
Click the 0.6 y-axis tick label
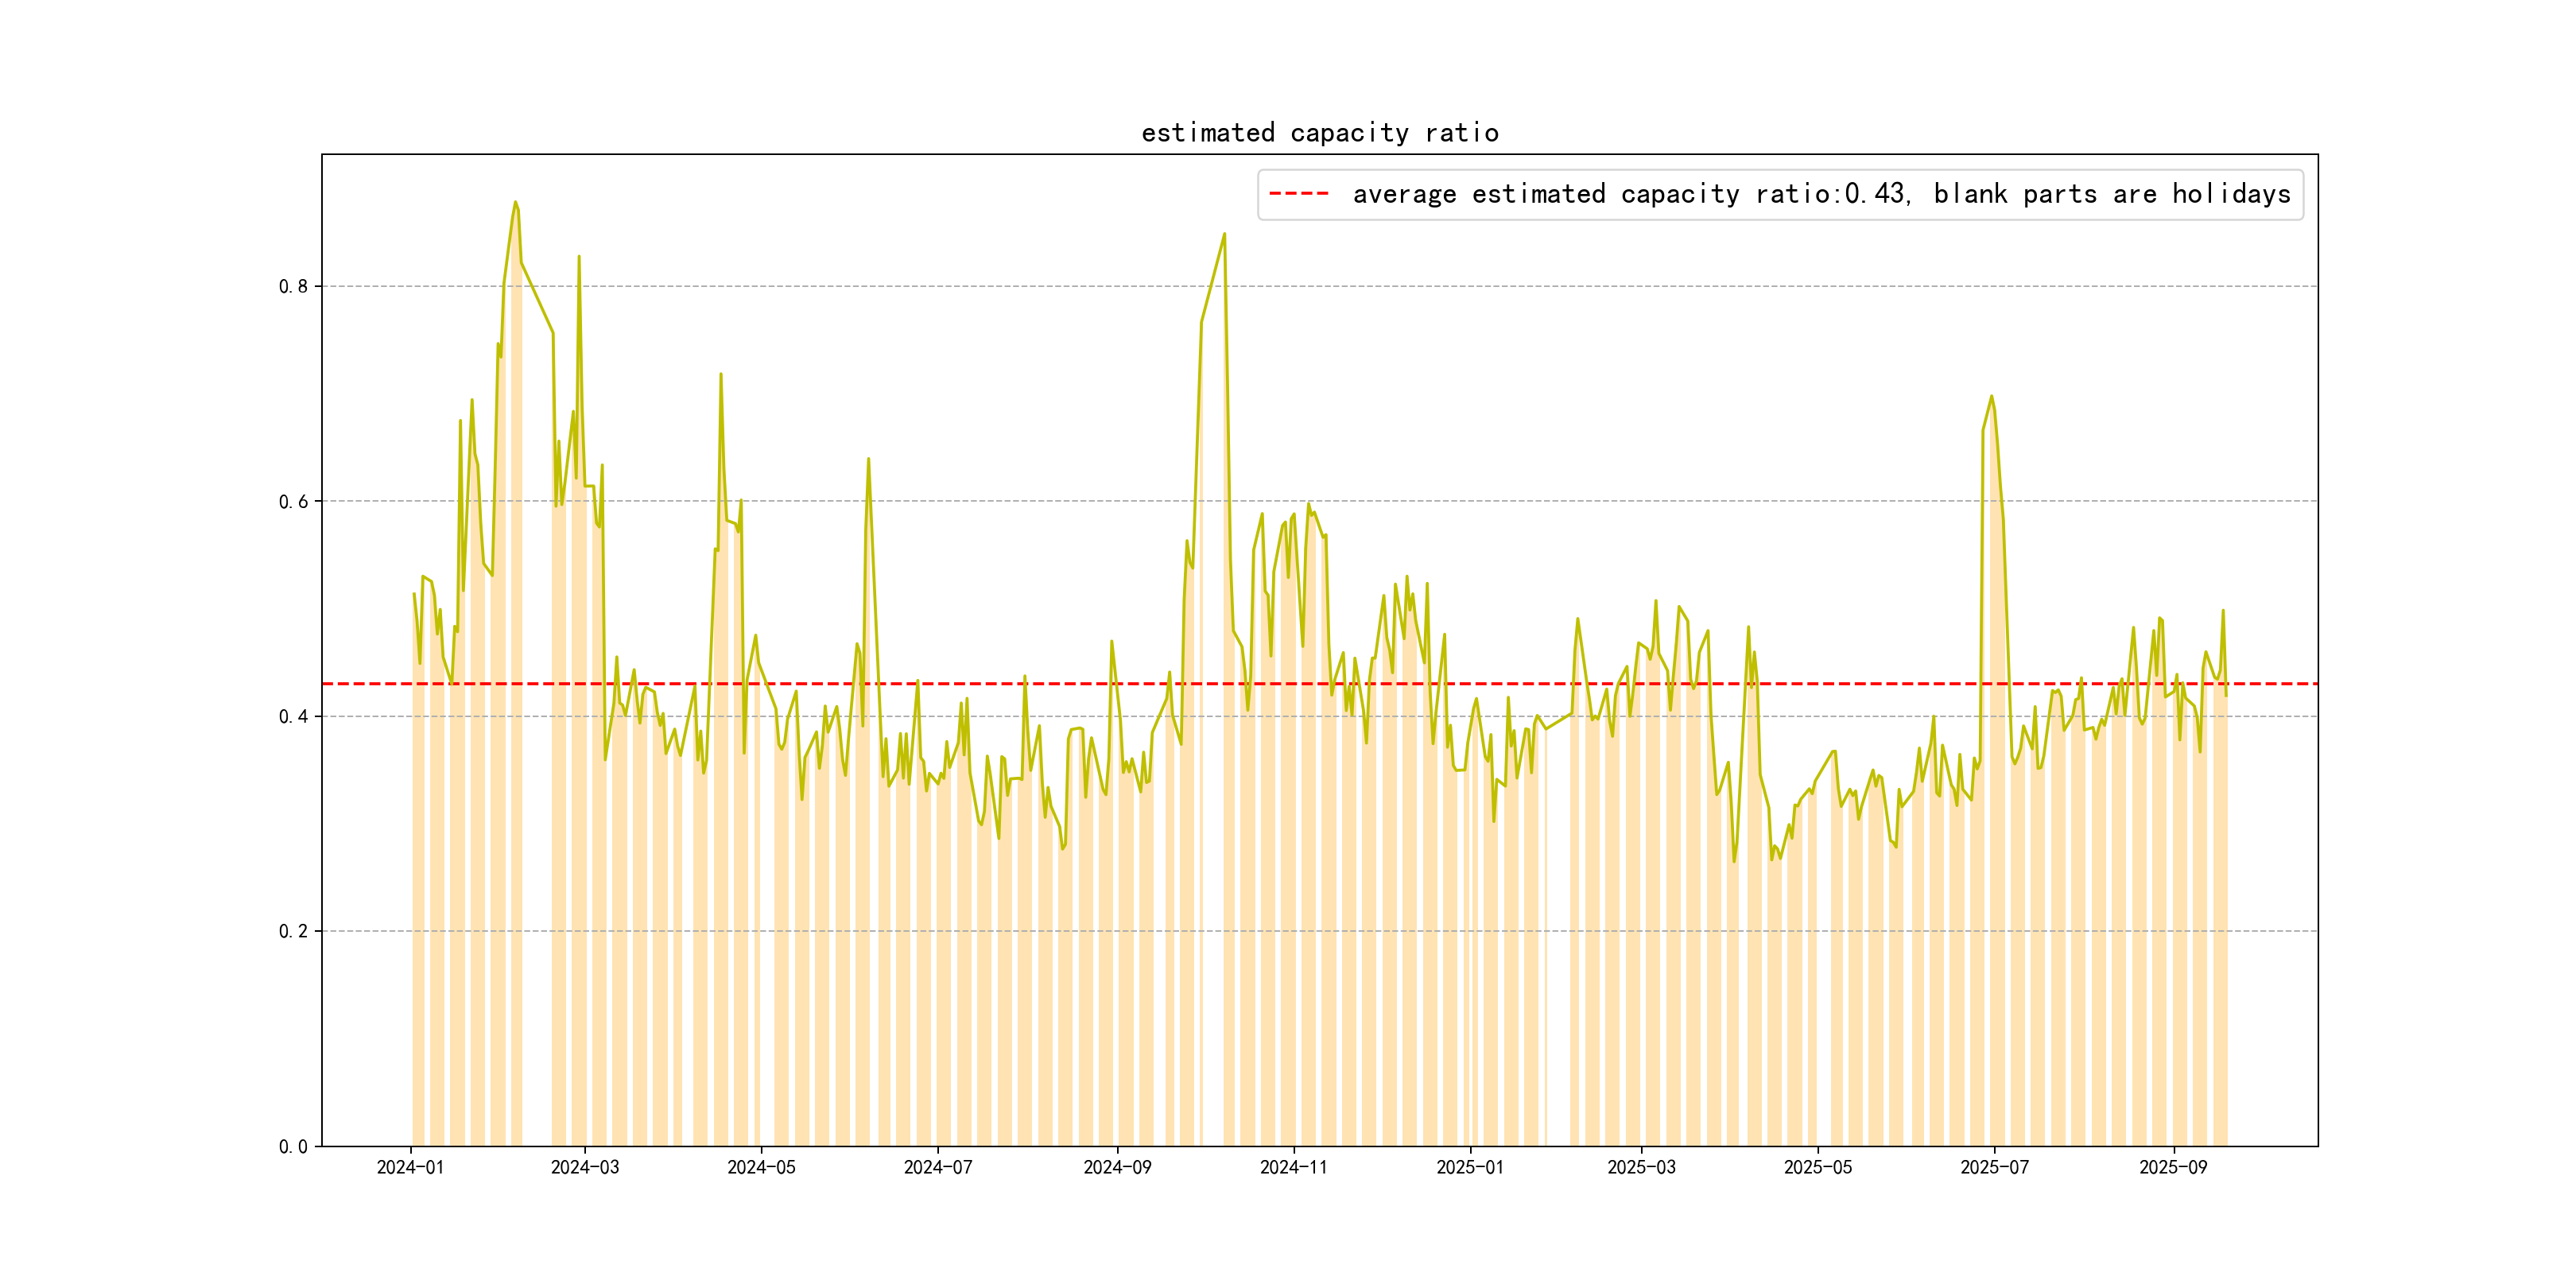click(293, 502)
